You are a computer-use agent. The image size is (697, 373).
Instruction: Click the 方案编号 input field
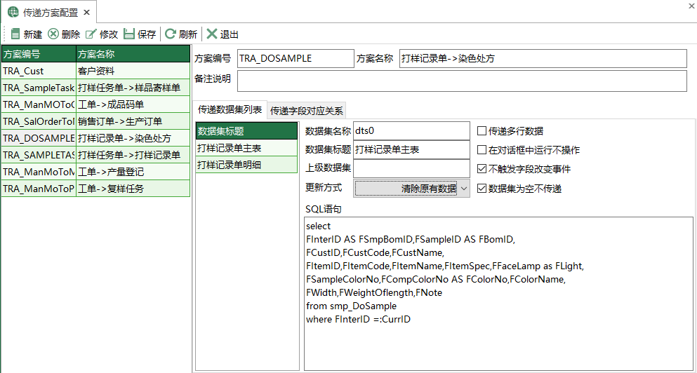294,58
